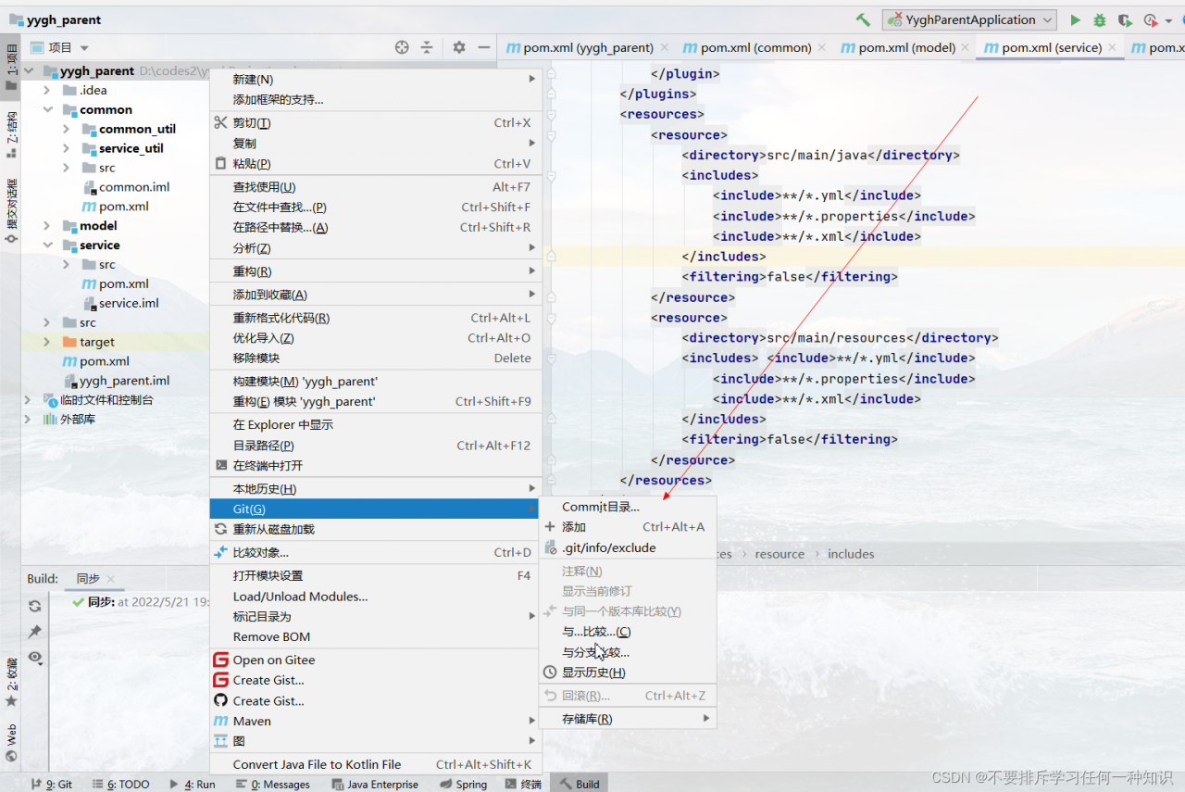Select 重新格式化代码 in the context menu
The height and width of the screenshot is (792, 1185).
(x=375, y=318)
